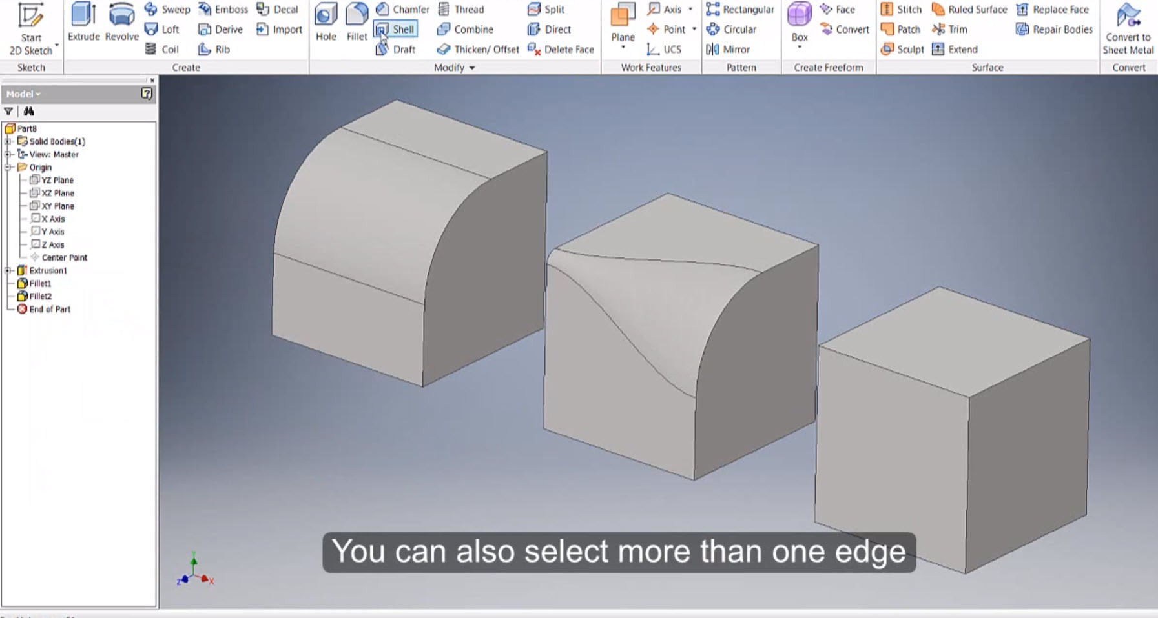Click the find icon in the model browser
The height and width of the screenshot is (618, 1158).
pos(28,111)
